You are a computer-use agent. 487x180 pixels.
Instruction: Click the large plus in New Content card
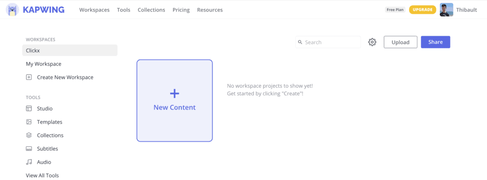tap(175, 93)
